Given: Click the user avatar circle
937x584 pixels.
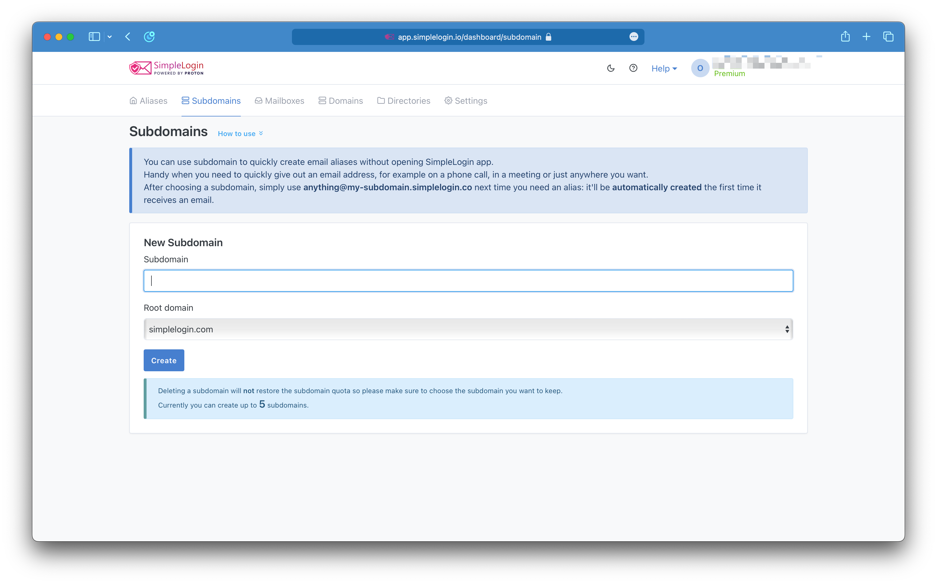Looking at the screenshot, I should pyautogui.click(x=700, y=68).
